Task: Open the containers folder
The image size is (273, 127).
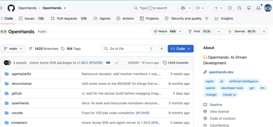Action: pos(19,123)
